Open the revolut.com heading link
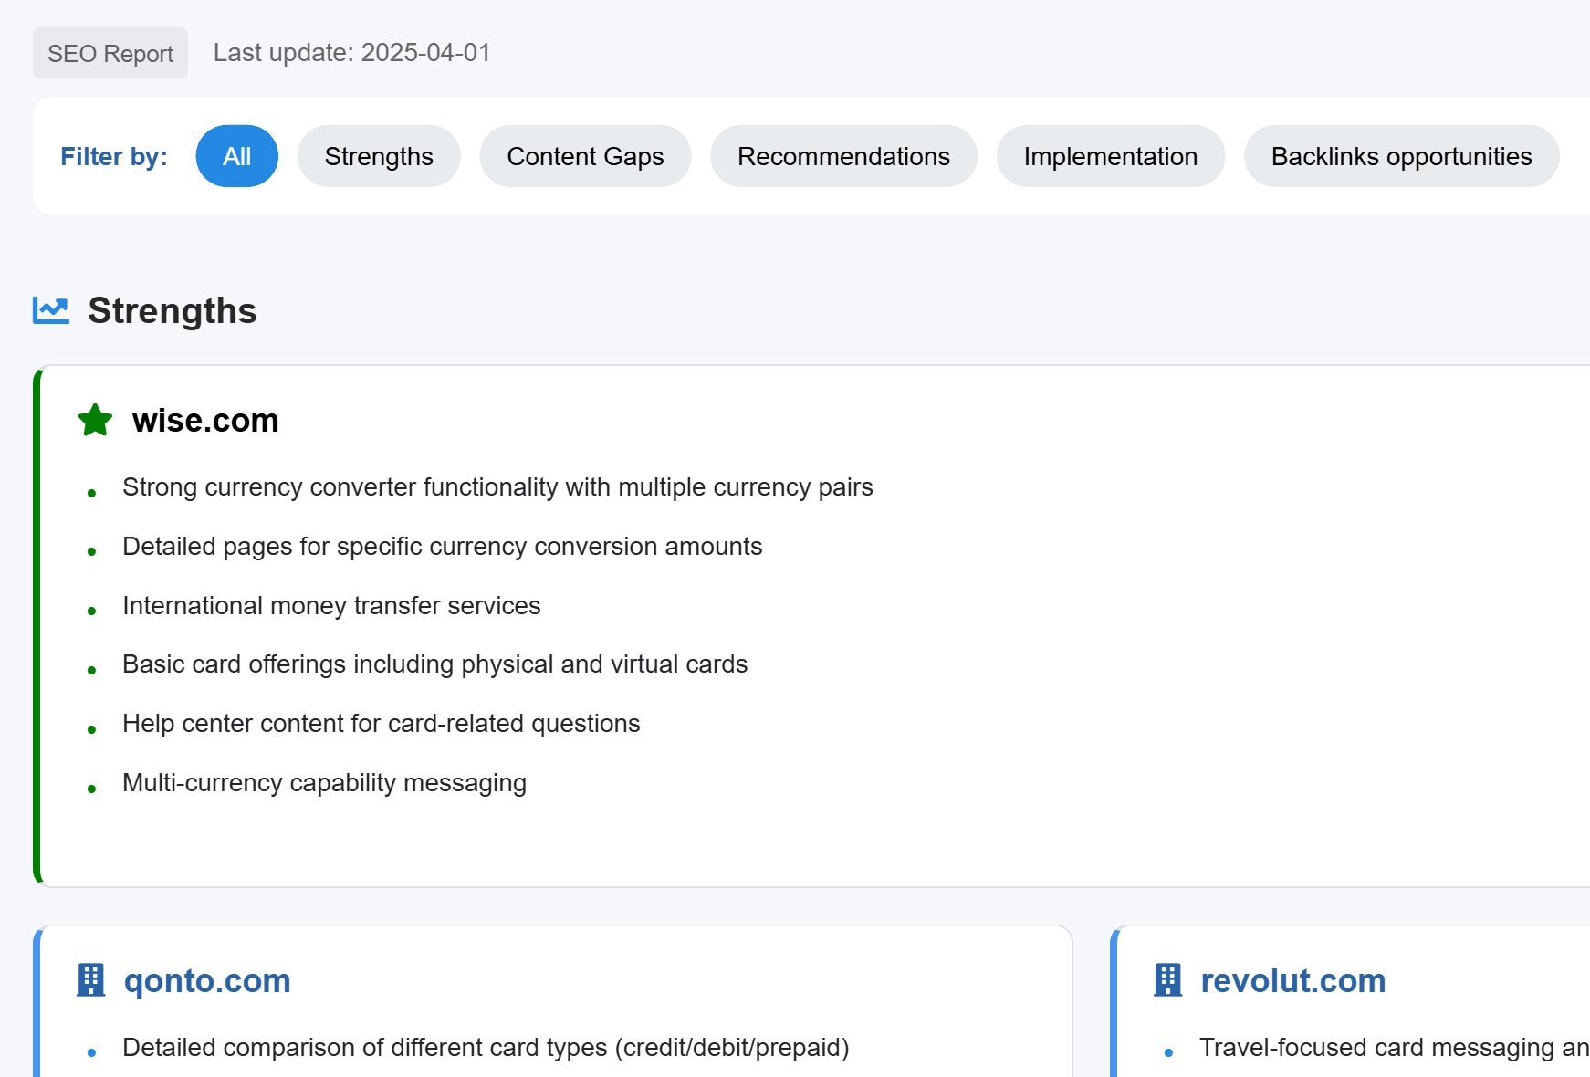Viewport: 1590px width, 1077px height. point(1292,980)
